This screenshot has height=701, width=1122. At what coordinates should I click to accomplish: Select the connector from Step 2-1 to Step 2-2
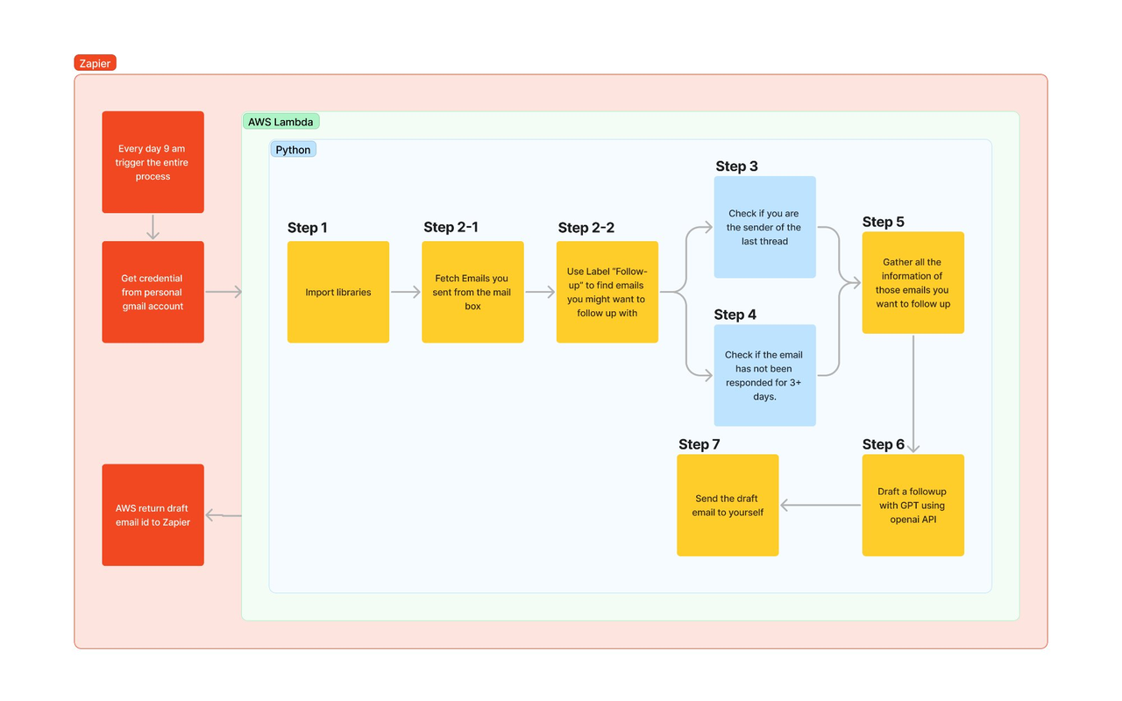pyautogui.click(x=540, y=293)
